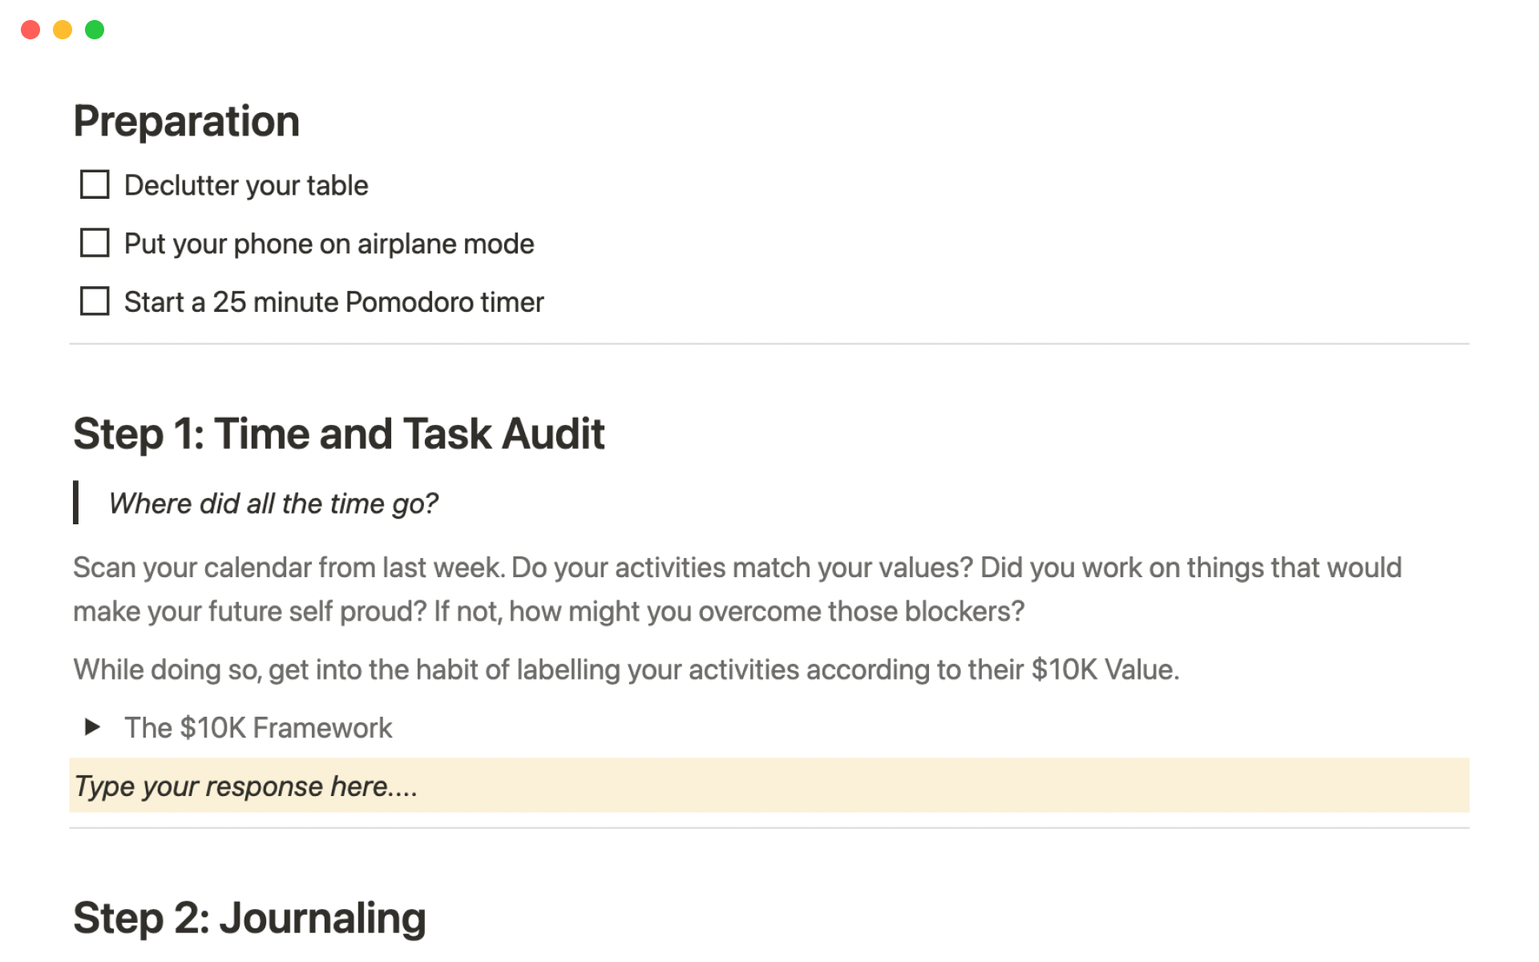Click the 'Put your phone on airplane mode' text

(x=329, y=244)
